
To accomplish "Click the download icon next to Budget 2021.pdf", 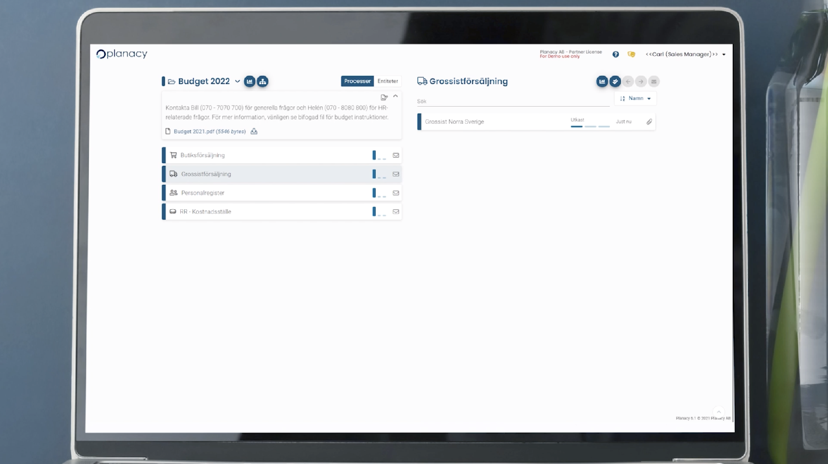I will click(254, 131).
